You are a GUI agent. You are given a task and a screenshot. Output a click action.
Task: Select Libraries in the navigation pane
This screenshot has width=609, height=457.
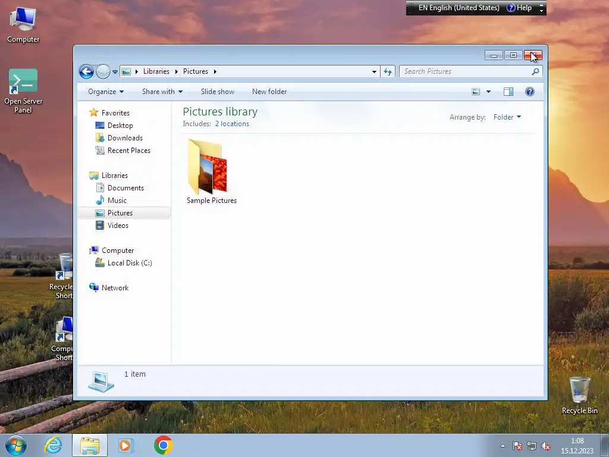pyautogui.click(x=115, y=176)
